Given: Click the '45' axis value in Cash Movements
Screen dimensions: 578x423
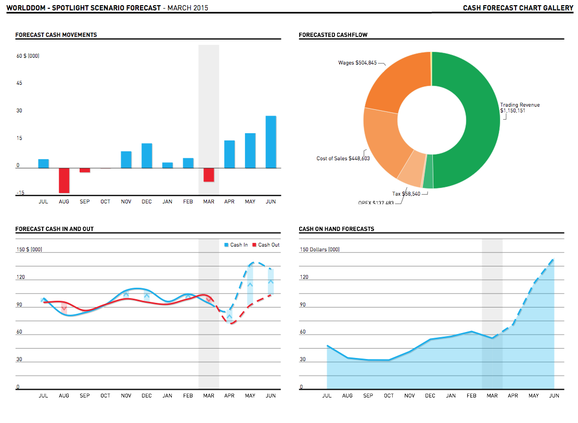Looking at the screenshot, I should (19, 83).
